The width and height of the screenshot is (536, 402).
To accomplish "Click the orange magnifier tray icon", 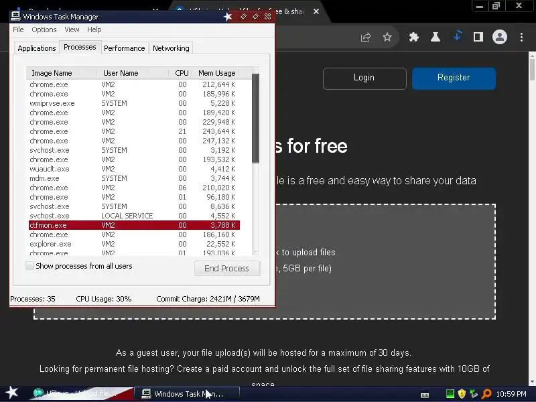I will click(486, 394).
